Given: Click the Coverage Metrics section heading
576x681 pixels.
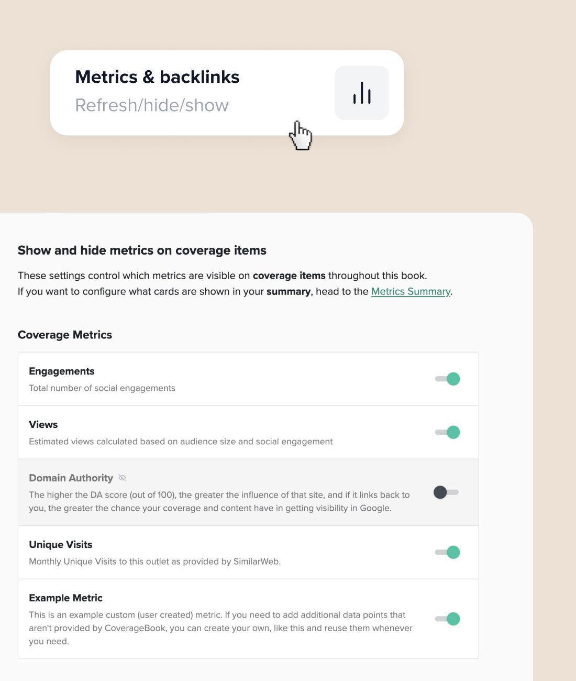Looking at the screenshot, I should pyautogui.click(x=65, y=335).
